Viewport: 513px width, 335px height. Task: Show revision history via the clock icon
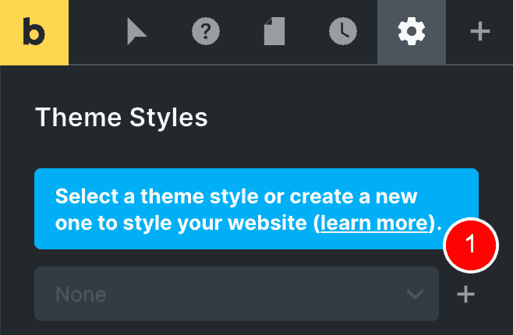click(x=343, y=31)
